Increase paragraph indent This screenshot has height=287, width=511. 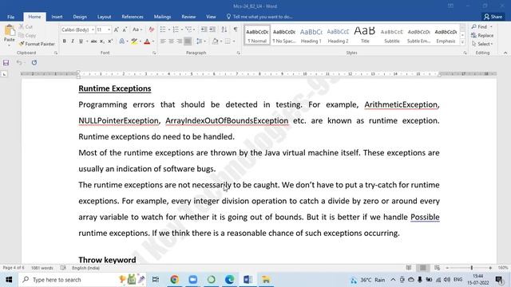pyautogui.click(x=212, y=29)
